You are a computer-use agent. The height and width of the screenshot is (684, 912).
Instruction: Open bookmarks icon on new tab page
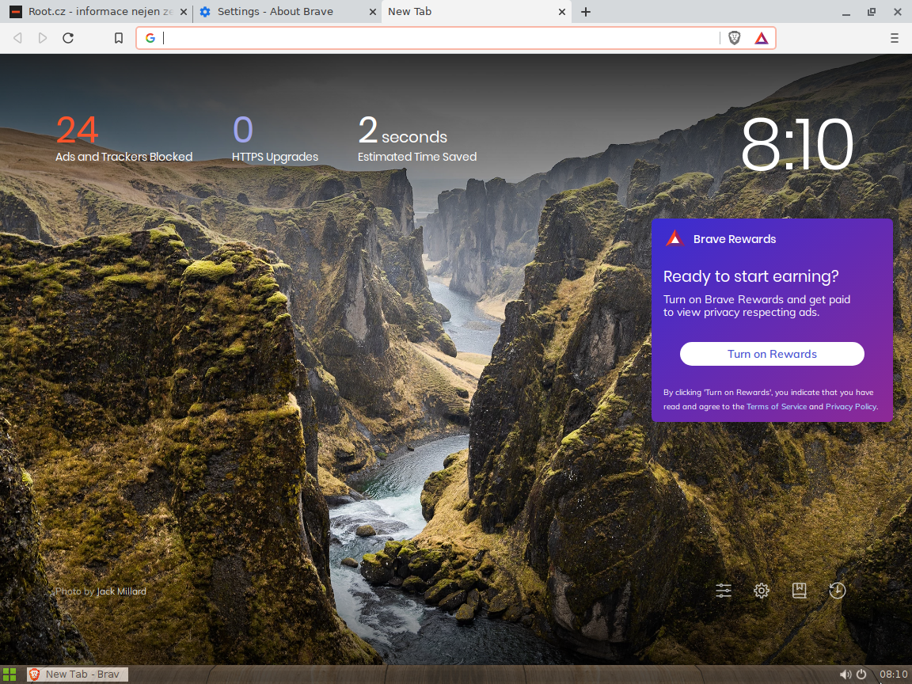[x=799, y=591]
